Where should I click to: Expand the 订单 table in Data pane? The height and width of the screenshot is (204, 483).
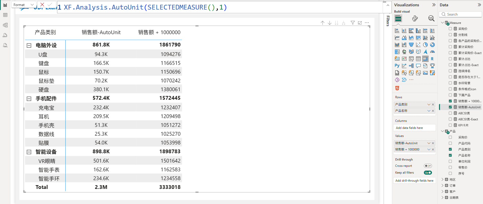pos(442,185)
